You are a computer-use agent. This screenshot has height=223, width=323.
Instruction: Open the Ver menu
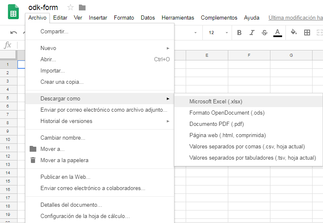coord(78,18)
